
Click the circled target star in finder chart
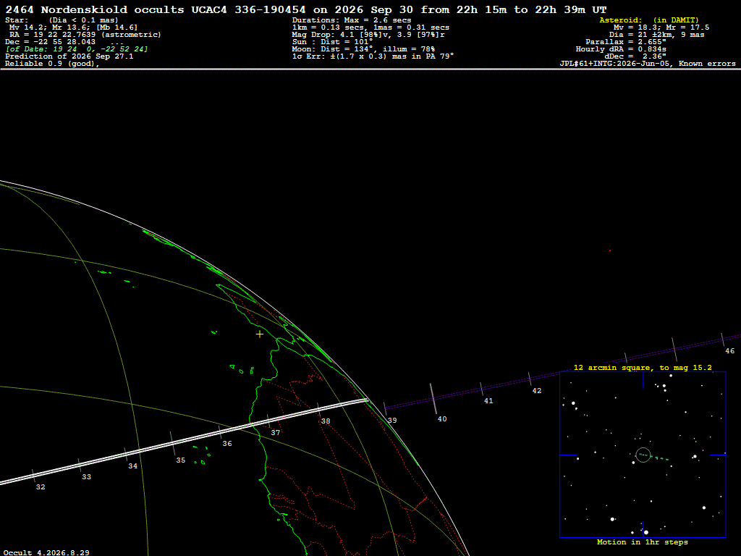643,455
